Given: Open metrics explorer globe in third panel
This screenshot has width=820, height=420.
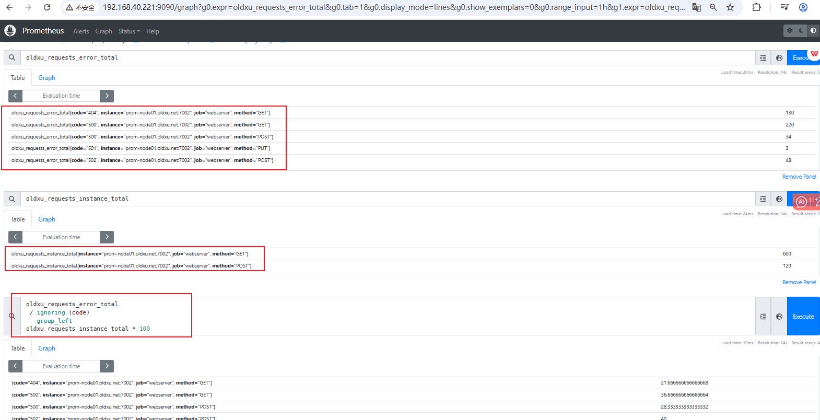Looking at the screenshot, I should pyautogui.click(x=779, y=317).
